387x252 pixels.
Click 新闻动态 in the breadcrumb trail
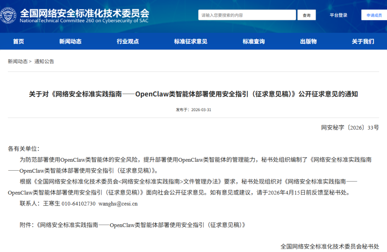[17, 61]
